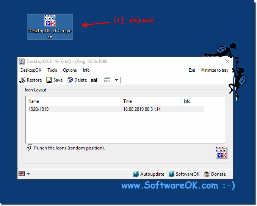Click the DesktopOK logo icon at bottom right
This screenshot has height=206, width=257.
(221, 153)
